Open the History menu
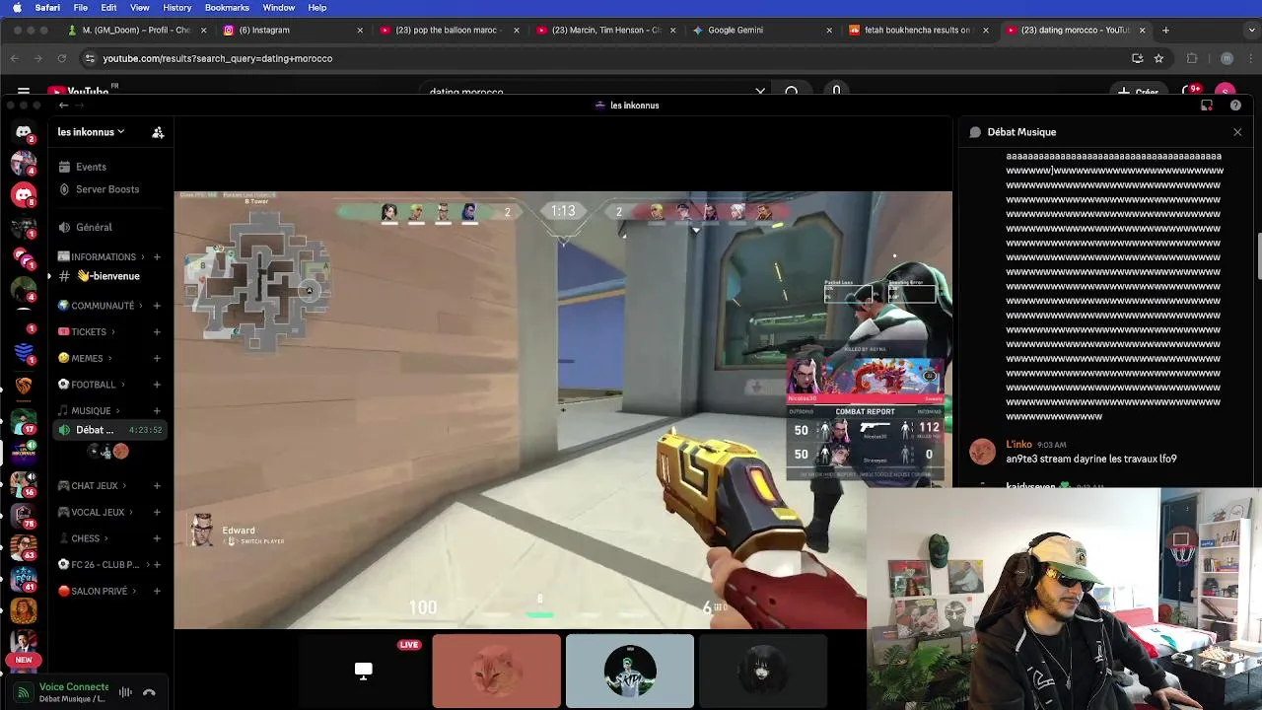This screenshot has width=1262, height=710. point(177,8)
